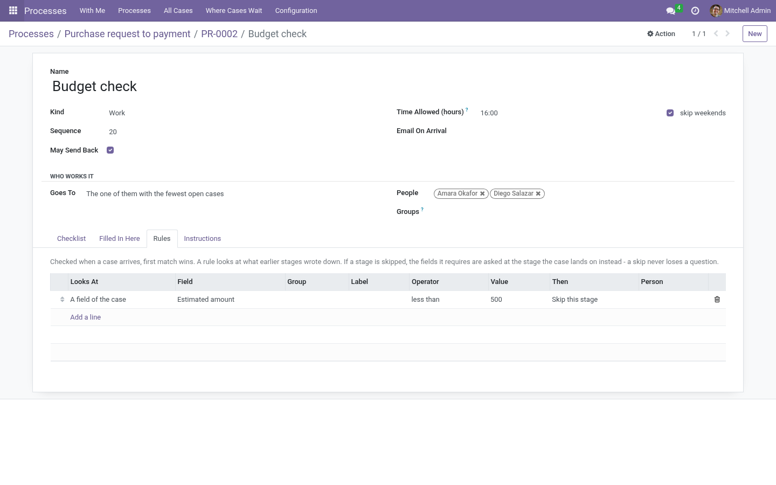Delete the Estimated amount rule row

pos(717,300)
